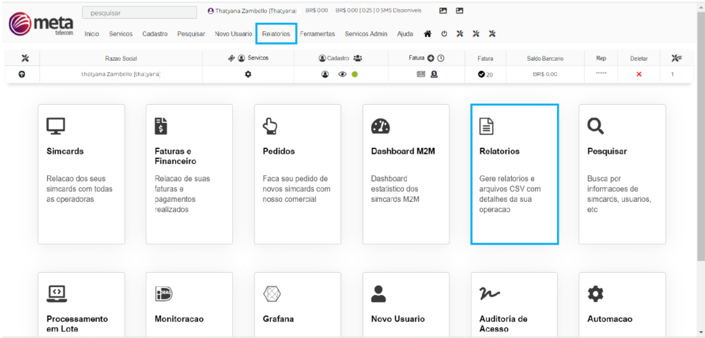Open the Pedidos card title
705x338 pixels.
click(279, 151)
